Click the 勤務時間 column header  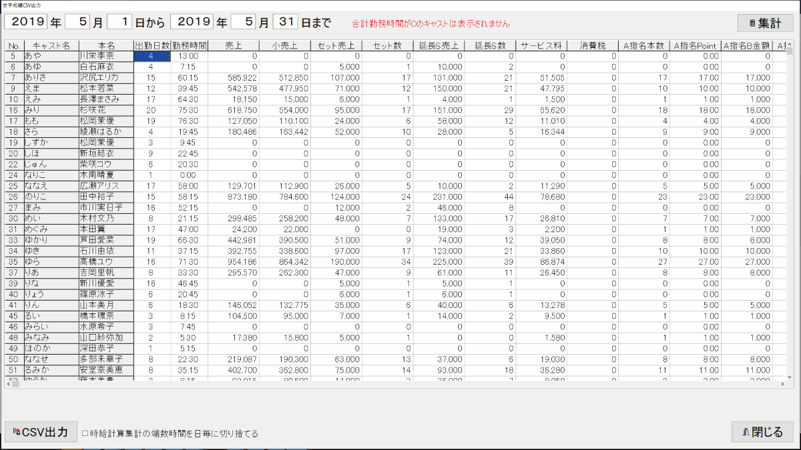(190, 46)
